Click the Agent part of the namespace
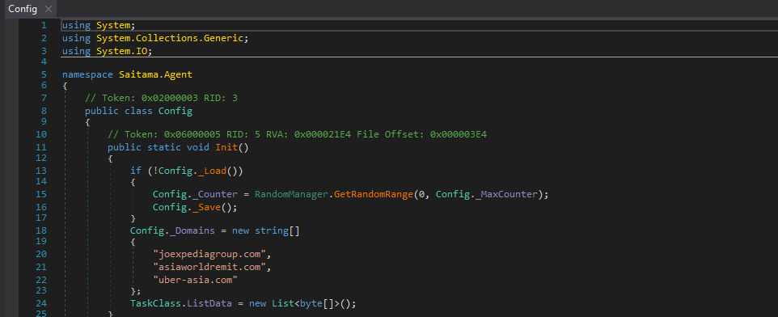778x317 pixels. click(x=178, y=75)
